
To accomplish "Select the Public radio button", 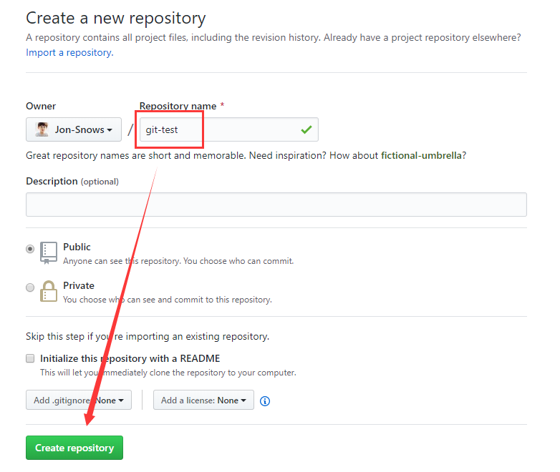I will pyautogui.click(x=30, y=249).
